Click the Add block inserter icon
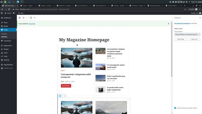Image resolution: width=202 pixels, height=114 pixels. [20, 18]
